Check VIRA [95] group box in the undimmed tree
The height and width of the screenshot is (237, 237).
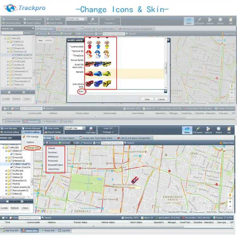9,148
